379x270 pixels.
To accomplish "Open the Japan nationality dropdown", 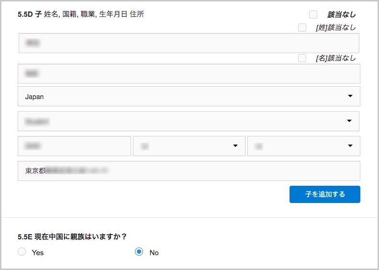I will tap(189, 96).
